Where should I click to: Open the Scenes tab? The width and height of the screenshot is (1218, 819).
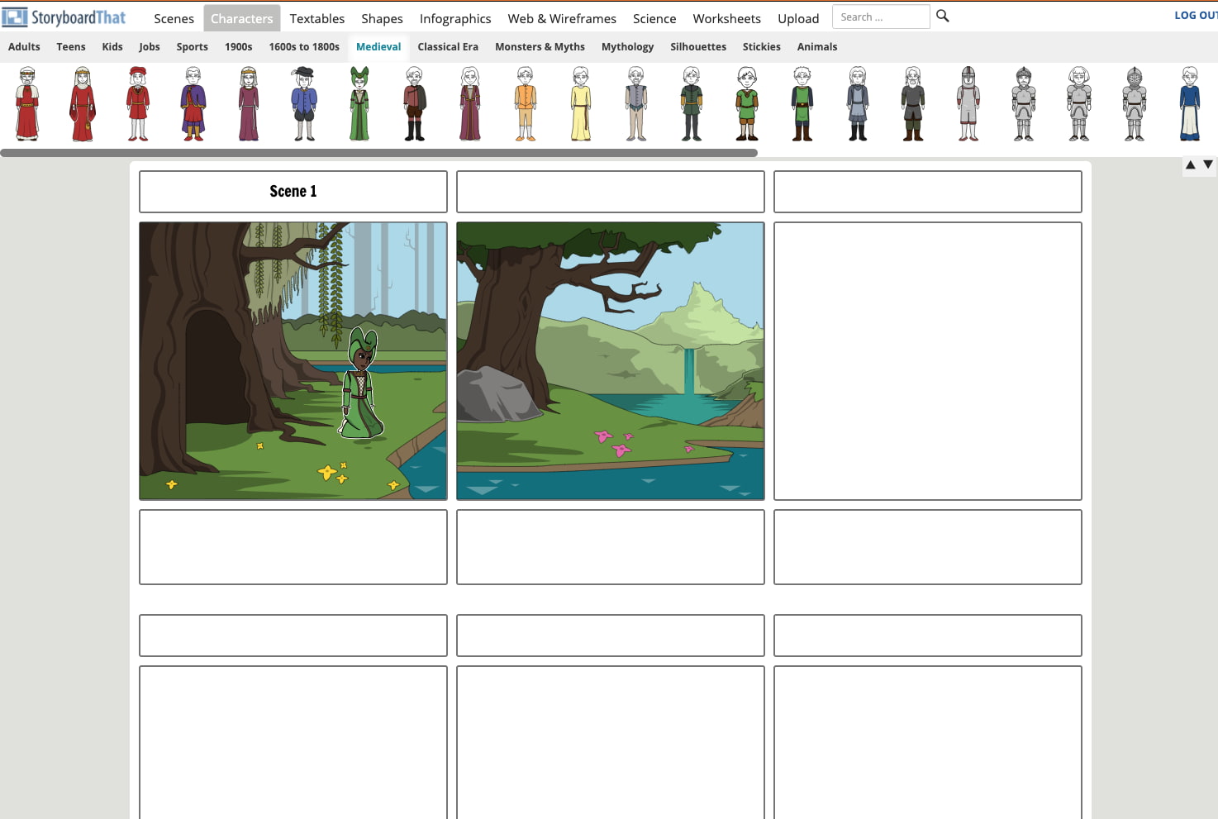174,18
